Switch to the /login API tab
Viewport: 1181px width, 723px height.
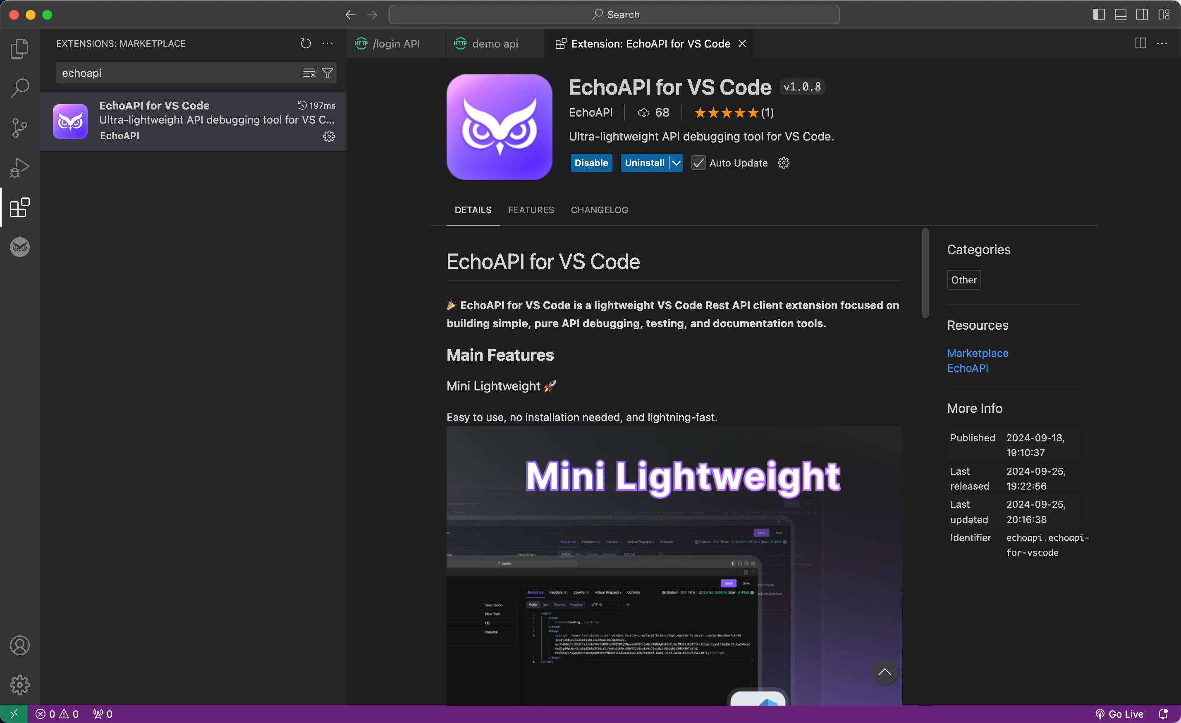[395, 43]
